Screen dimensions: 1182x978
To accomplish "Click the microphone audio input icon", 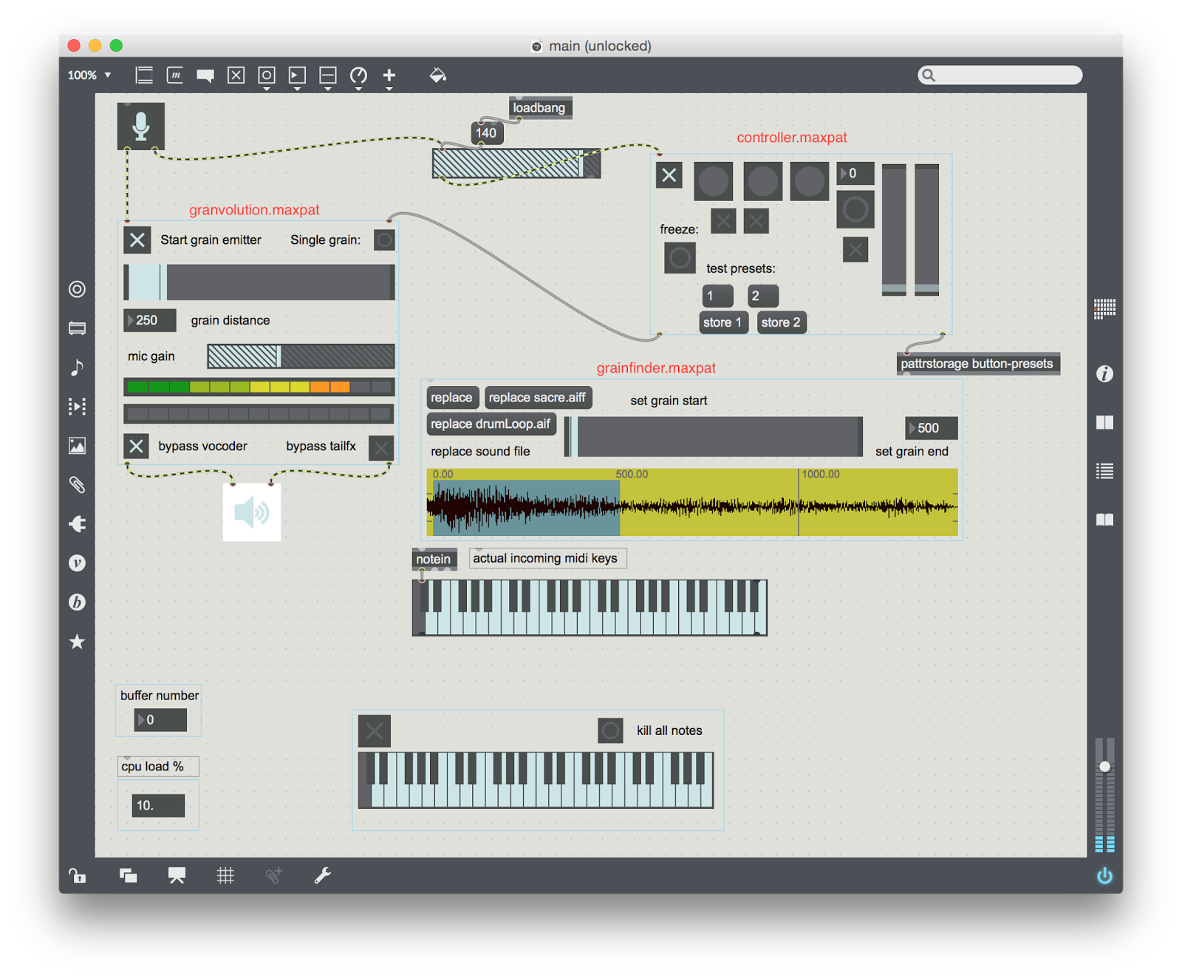I will tap(140, 126).
